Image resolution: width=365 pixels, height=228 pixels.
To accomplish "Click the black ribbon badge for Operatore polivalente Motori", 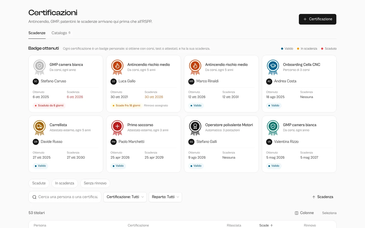I will pyautogui.click(x=195, y=128).
